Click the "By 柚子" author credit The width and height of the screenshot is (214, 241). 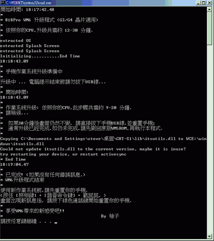(110, 216)
